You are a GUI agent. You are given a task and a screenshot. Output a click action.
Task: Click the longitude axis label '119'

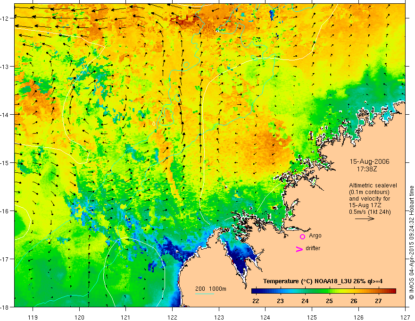click(x=33, y=317)
